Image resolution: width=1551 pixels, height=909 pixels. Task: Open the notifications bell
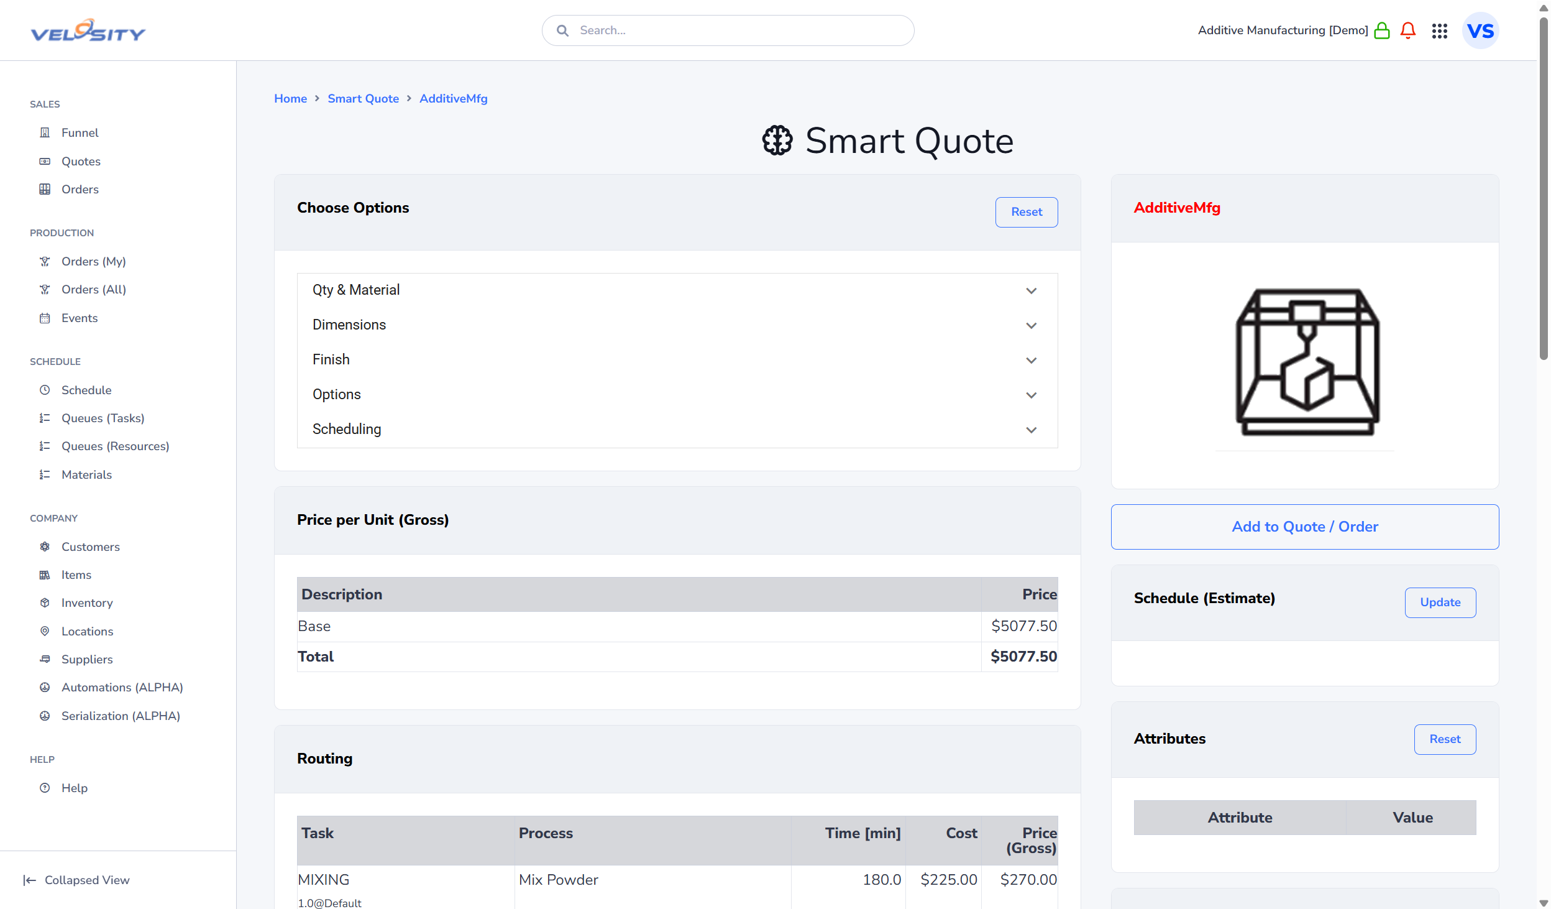1408,30
